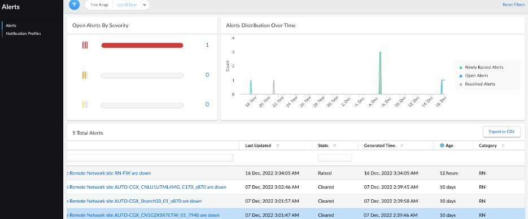Click Reset Filters link
Screen dimensions: 528x219
point(513,5)
